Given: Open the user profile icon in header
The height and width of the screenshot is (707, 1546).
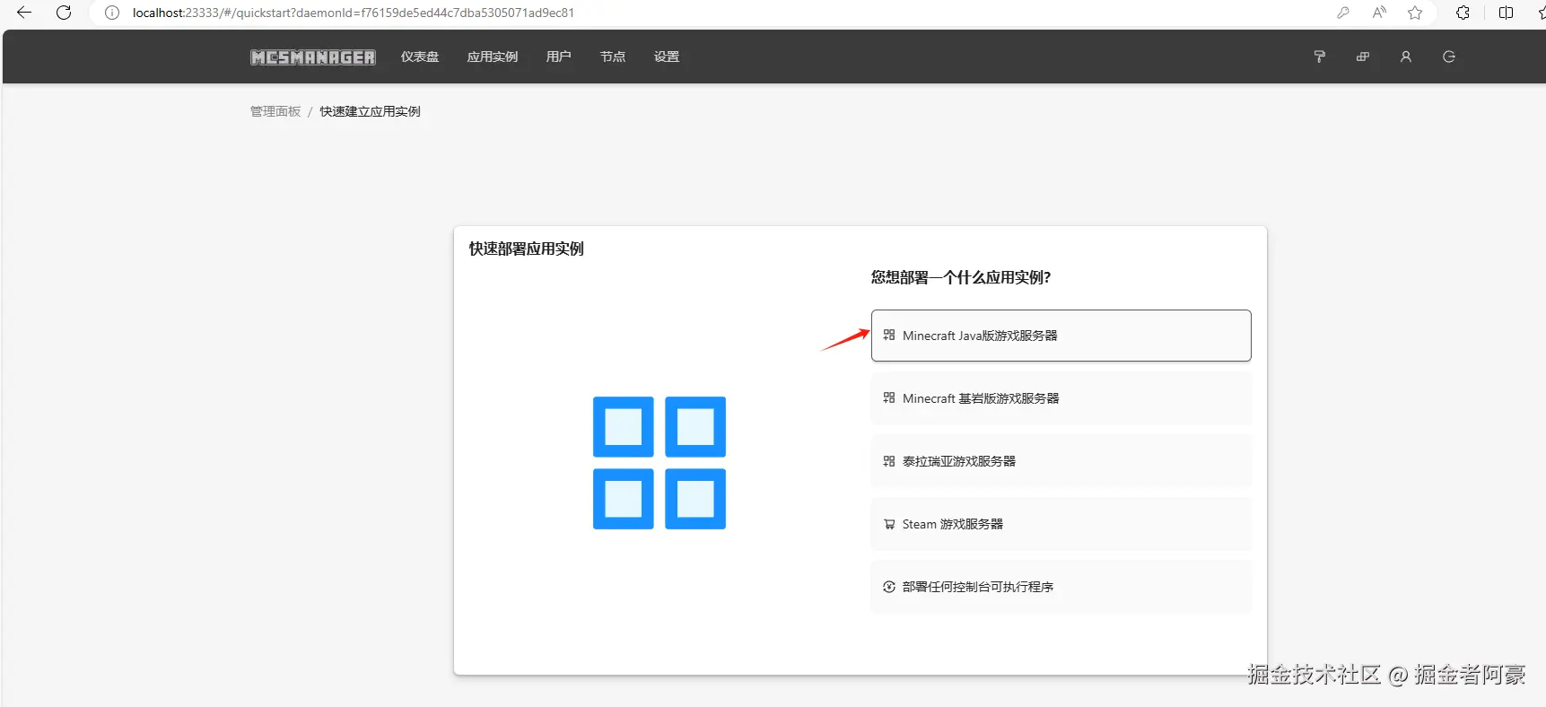Looking at the screenshot, I should point(1406,57).
